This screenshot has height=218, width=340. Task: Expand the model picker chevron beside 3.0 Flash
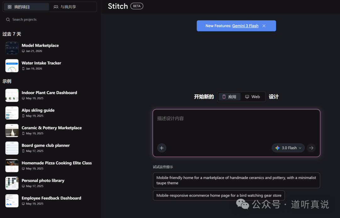[x=299, y=148]
